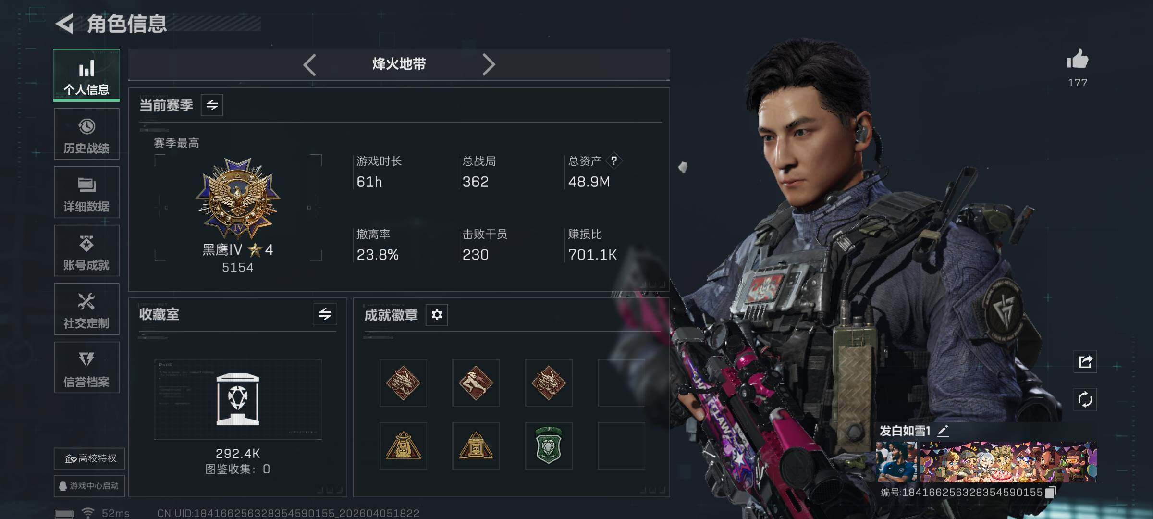Click the refresh character icon
1153x519 pixels.
pyautogui.click(x=1085, y=400)
